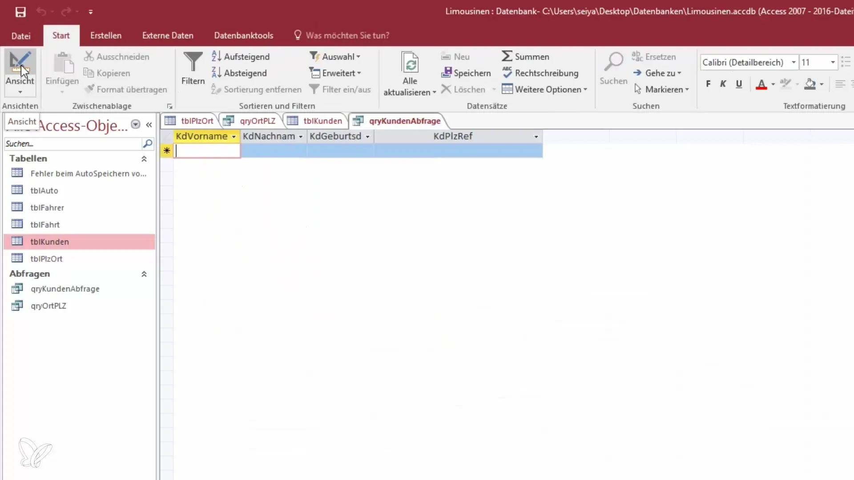Click the left align text icon

point(840,84)
